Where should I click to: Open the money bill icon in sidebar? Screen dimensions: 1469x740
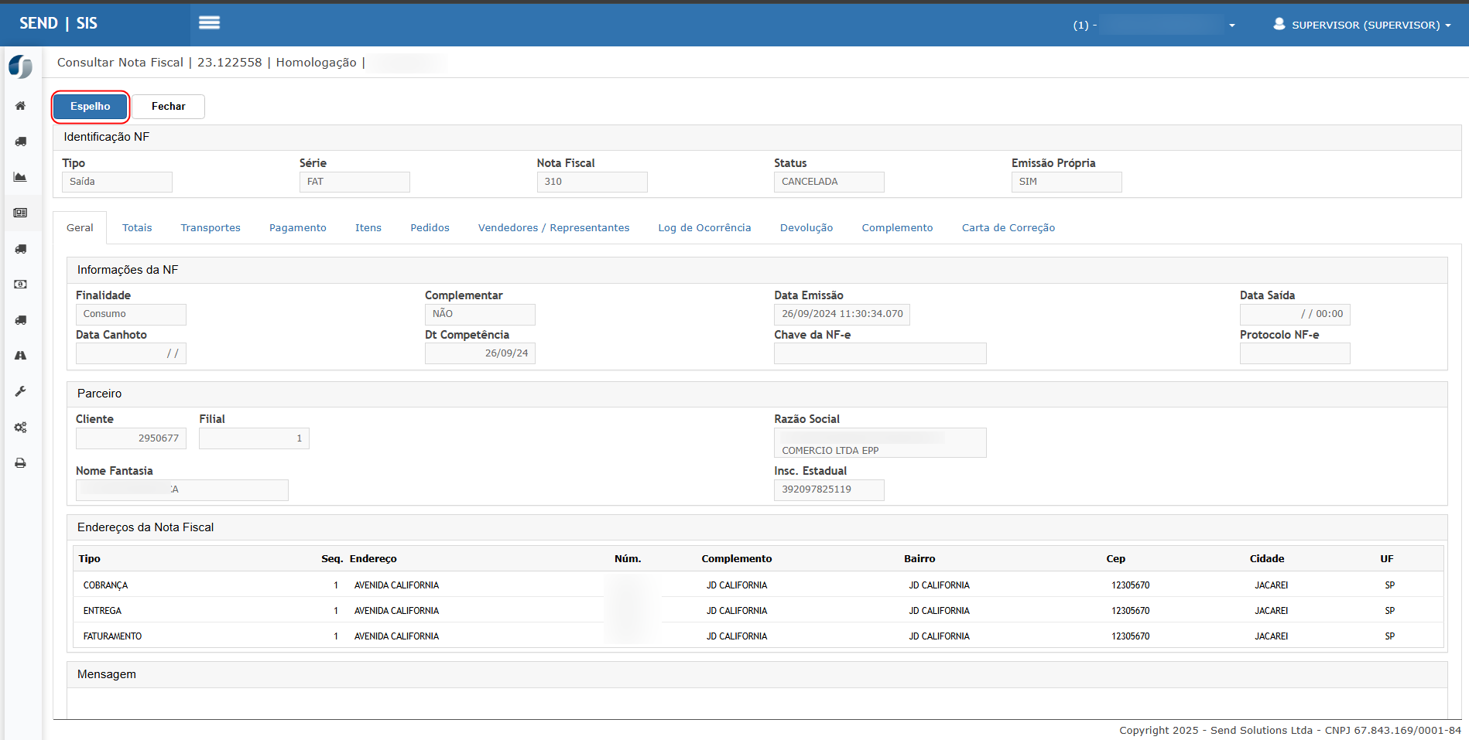point(21,285)
